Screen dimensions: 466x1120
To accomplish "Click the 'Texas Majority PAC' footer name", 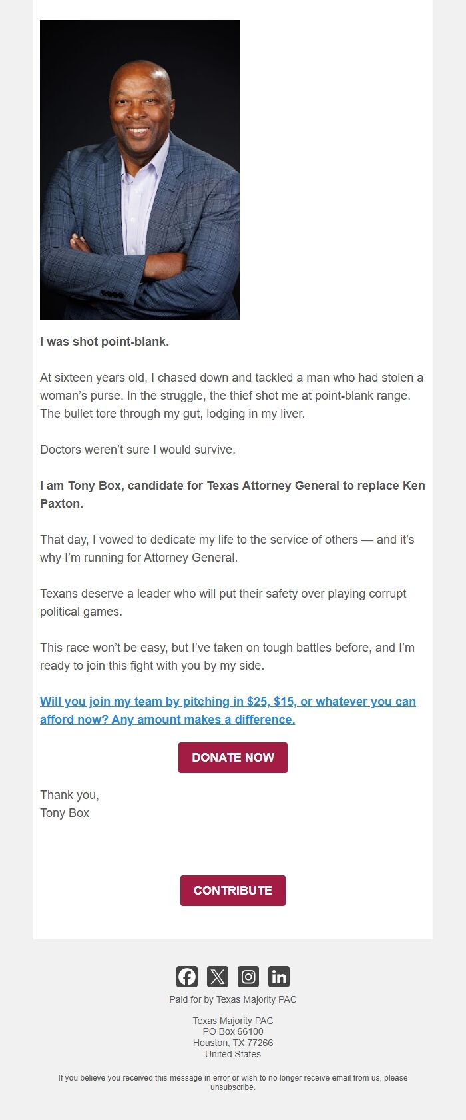I will coord(232,1020).
